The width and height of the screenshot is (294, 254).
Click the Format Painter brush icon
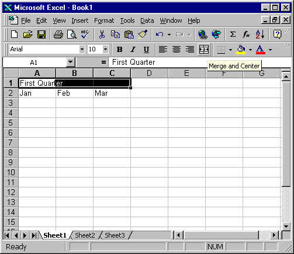click(143, 34)
